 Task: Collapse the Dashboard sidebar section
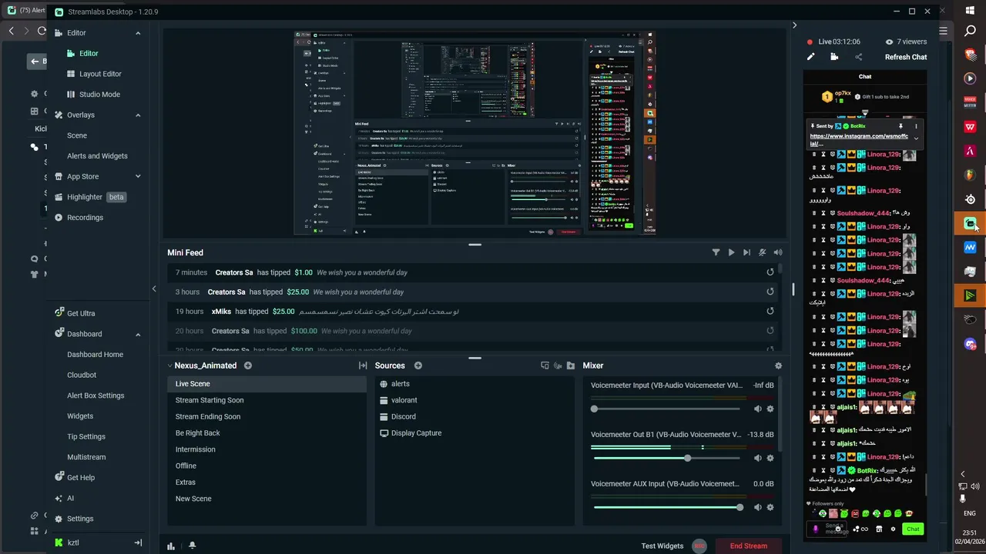pyautogui.click(x=138, y=334)
